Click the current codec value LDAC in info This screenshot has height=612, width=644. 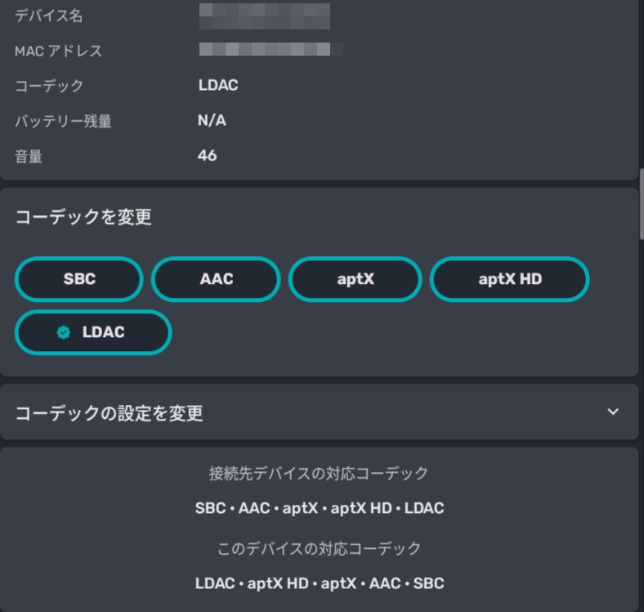point(218,85)
